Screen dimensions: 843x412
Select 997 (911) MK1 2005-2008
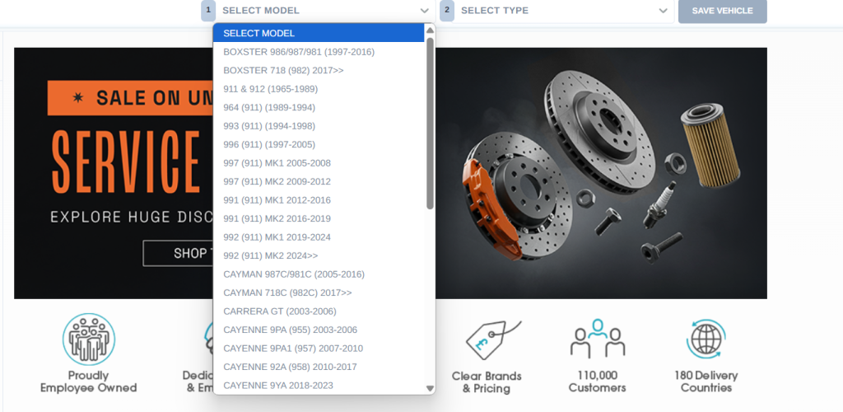click(x=319, y=163)
